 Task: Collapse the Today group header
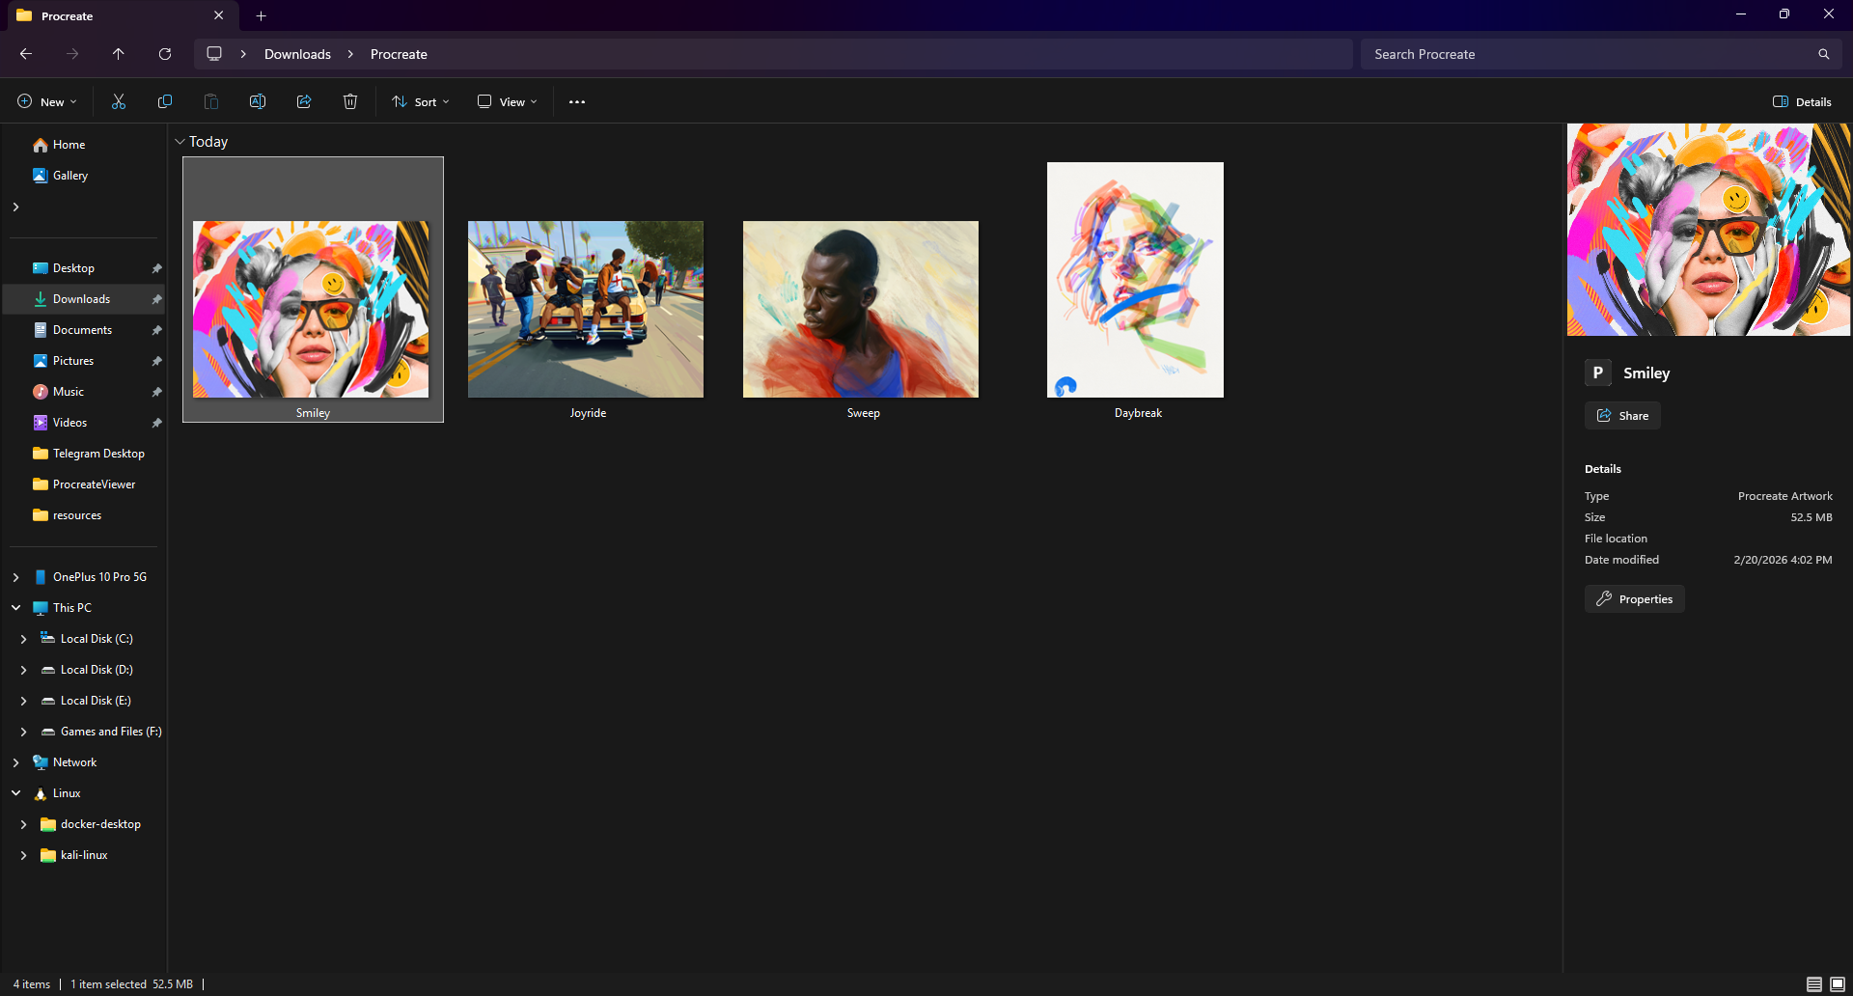180,142
